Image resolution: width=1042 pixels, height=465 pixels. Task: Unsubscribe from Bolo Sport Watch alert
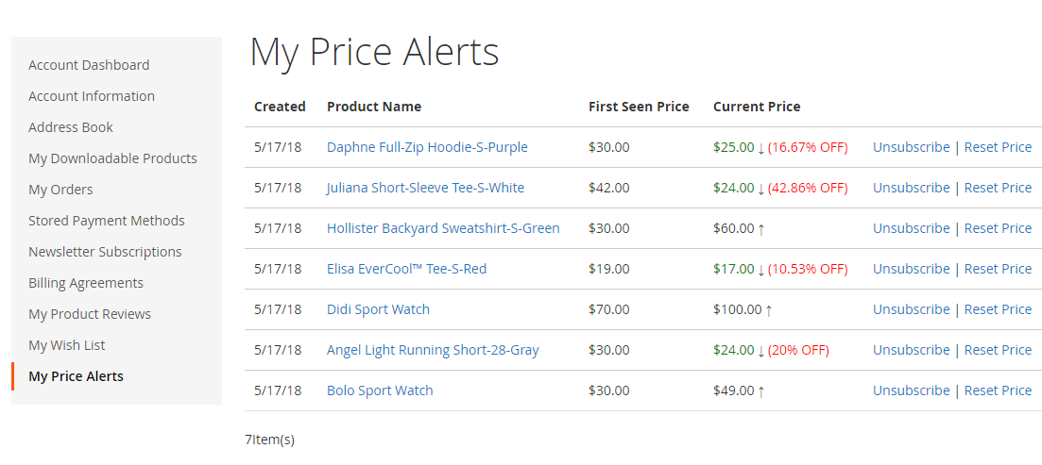point(911,390)
